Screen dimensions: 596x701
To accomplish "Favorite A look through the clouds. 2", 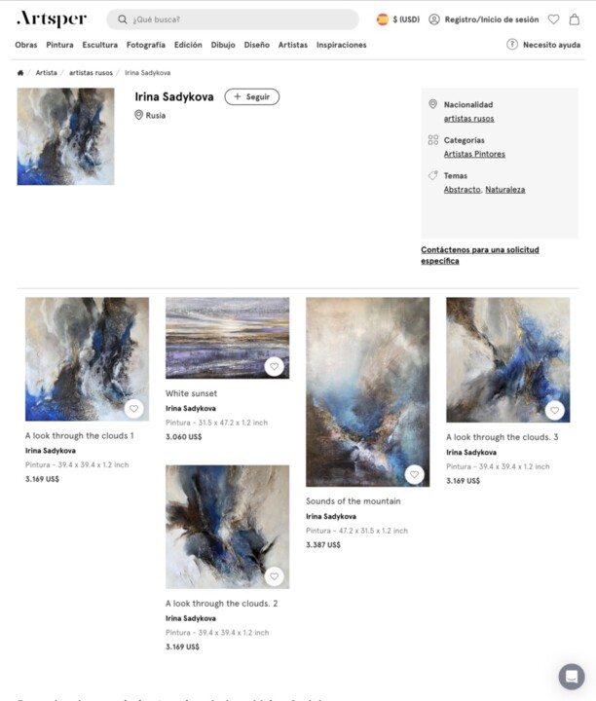I will tap(274, 576).
